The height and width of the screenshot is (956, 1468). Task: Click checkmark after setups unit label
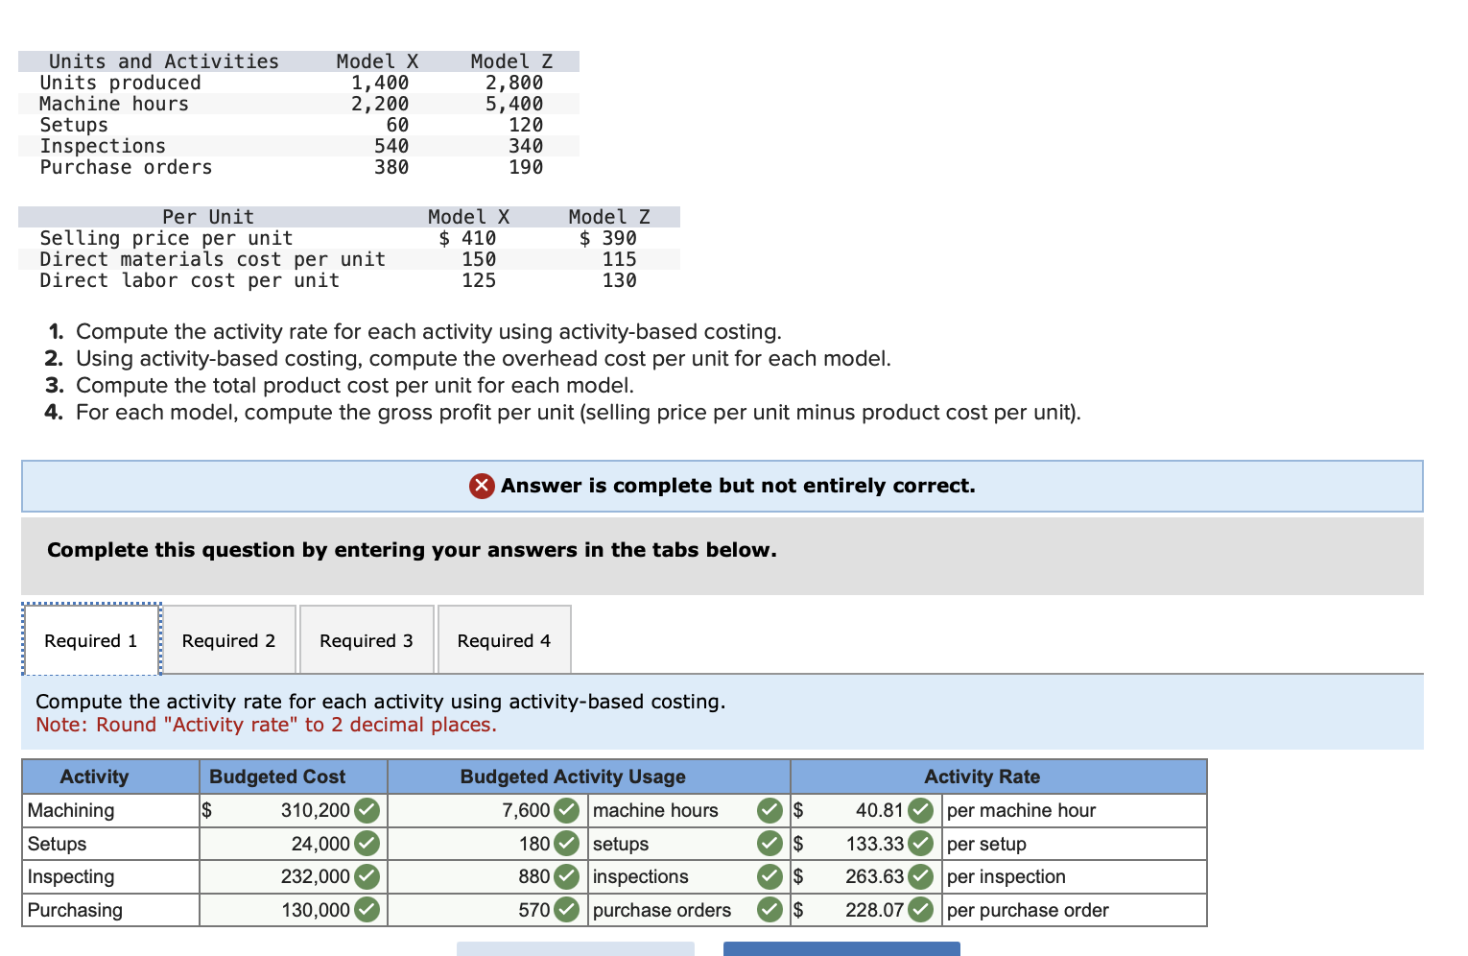[x=770, y=844]
